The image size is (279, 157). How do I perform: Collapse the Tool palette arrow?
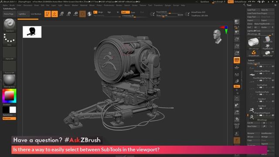[245, 5]
